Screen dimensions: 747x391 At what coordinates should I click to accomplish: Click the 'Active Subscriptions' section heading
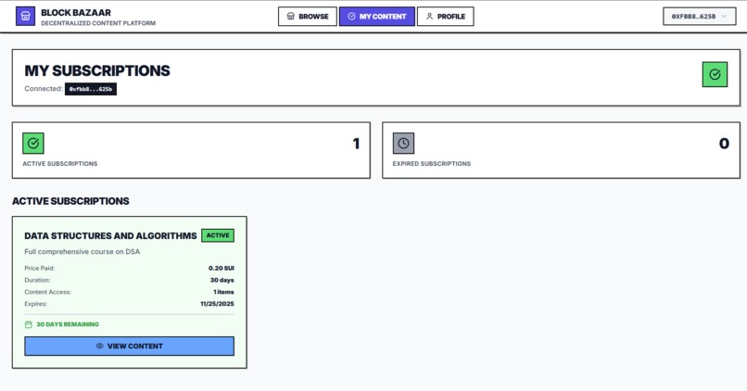[x=70, y=201]
